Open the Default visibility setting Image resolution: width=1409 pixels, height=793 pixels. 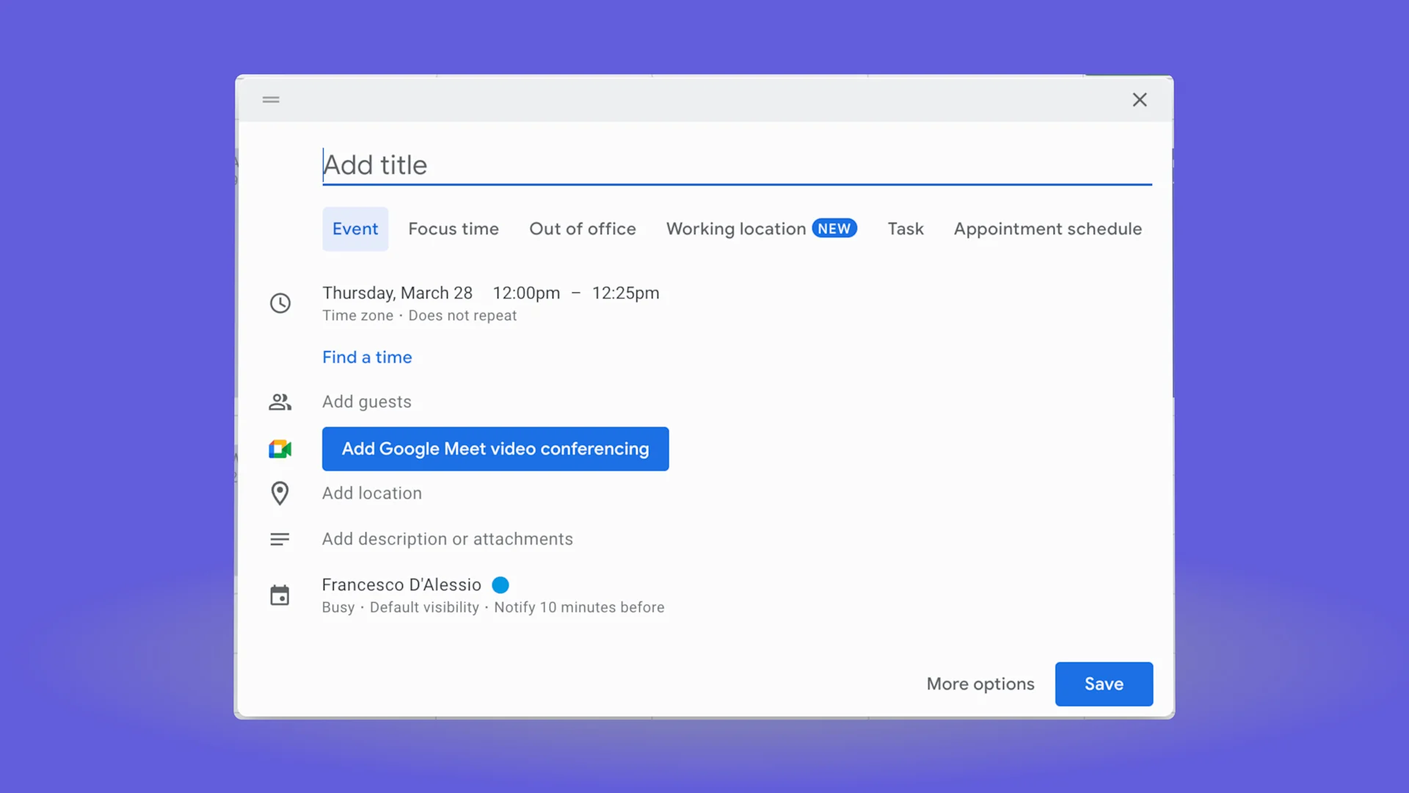tap(423, 607)
